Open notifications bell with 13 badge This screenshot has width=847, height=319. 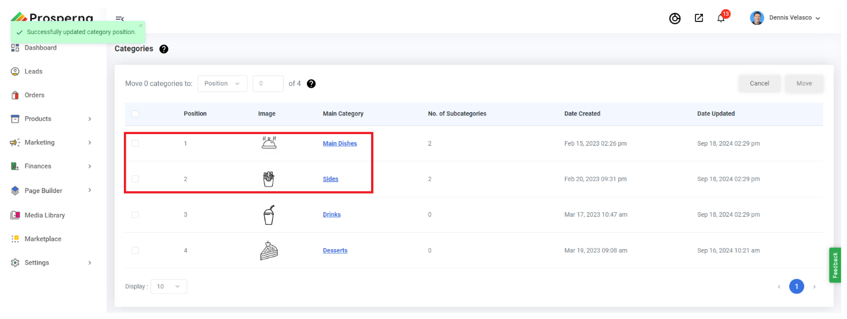[721, 17]
